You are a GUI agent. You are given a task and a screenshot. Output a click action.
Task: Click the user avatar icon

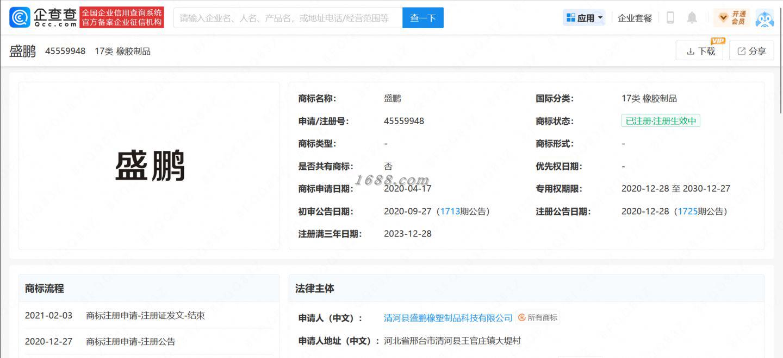tap(765, 18)
